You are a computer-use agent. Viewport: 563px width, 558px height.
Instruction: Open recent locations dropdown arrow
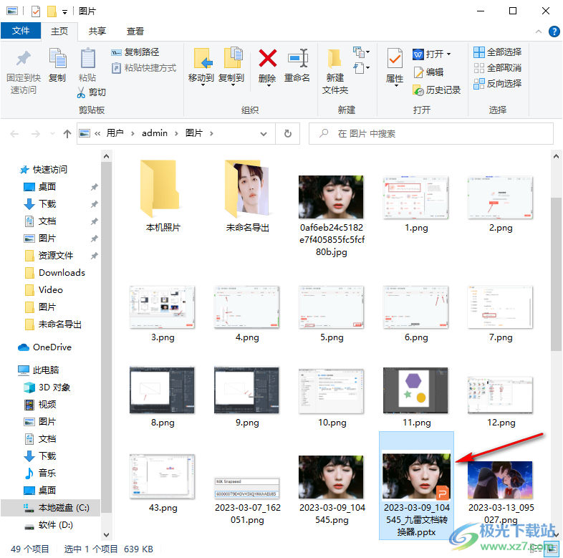pos(52,134)
